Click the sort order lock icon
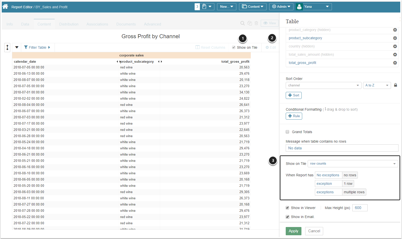 (395, 85)
